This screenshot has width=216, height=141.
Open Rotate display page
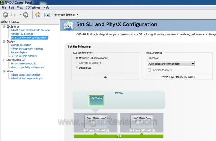tap(19, 52)
